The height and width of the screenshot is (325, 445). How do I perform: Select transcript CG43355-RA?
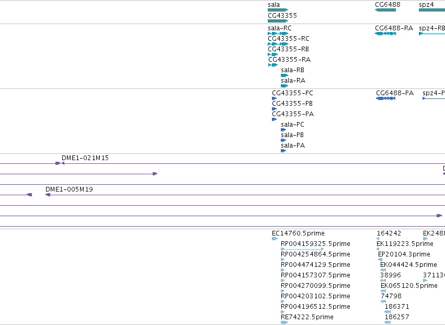click(x=273, y=65)
